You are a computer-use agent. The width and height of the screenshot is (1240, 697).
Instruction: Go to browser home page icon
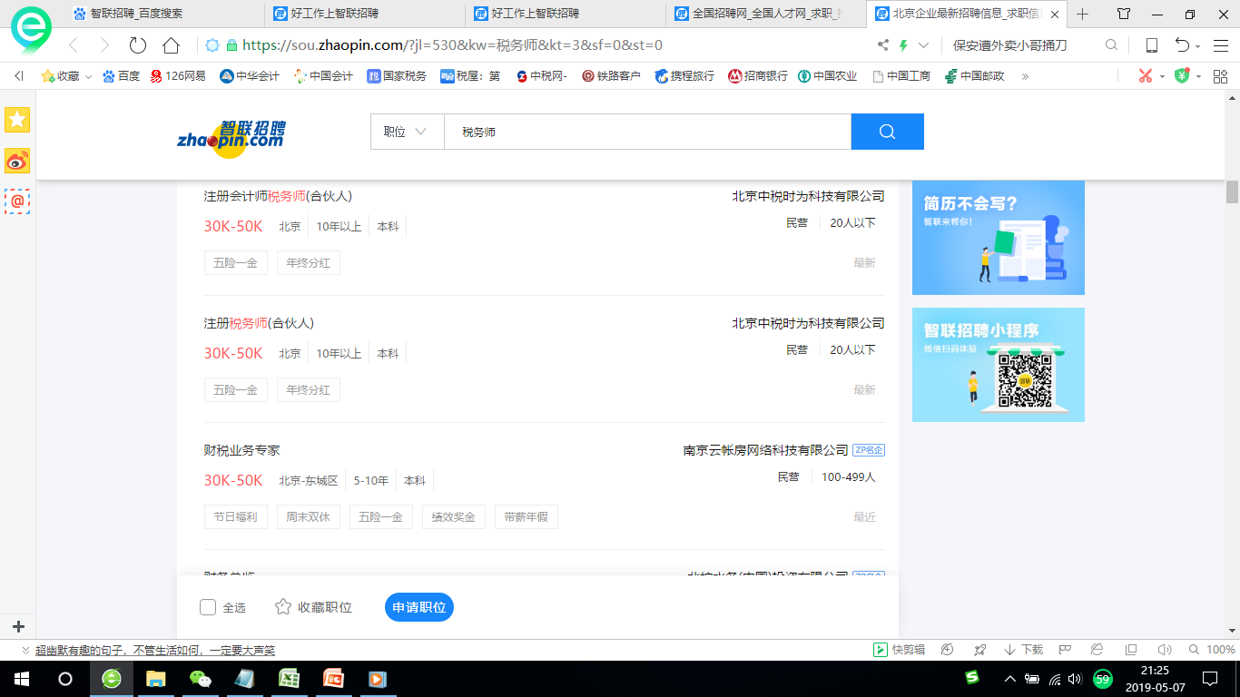[x=171, y=45]
